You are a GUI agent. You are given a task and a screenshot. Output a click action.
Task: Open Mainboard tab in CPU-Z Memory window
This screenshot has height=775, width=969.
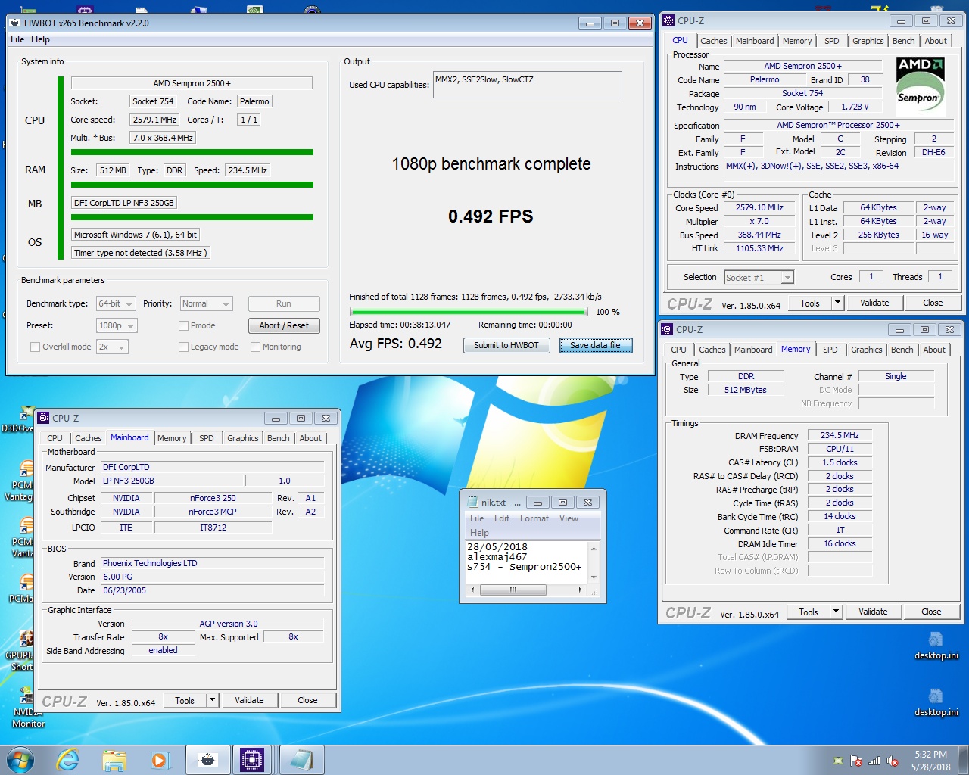point(753,350)
